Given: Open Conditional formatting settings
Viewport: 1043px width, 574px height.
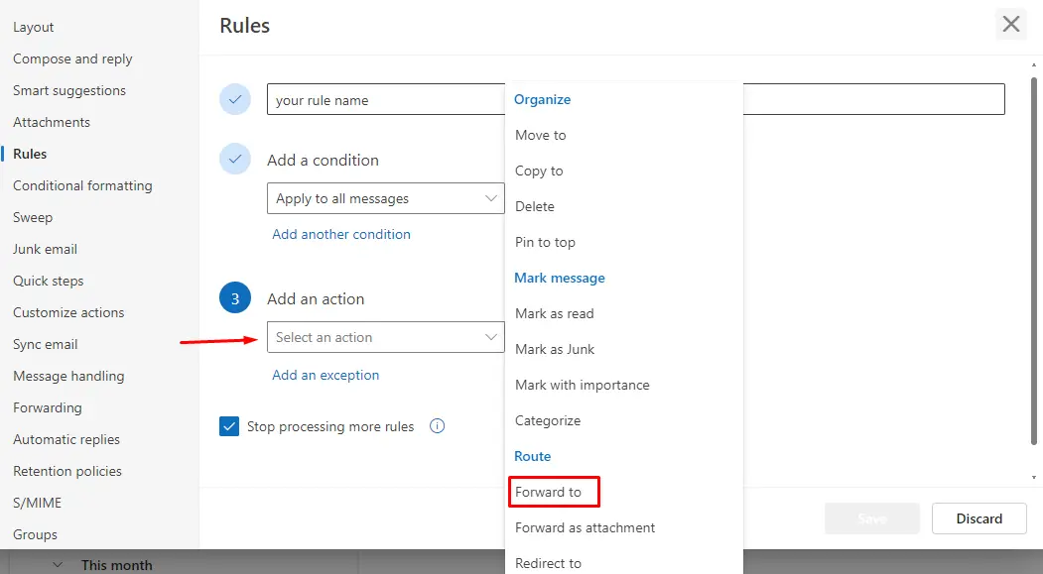Looking at the screenshot, I should 82,185.
